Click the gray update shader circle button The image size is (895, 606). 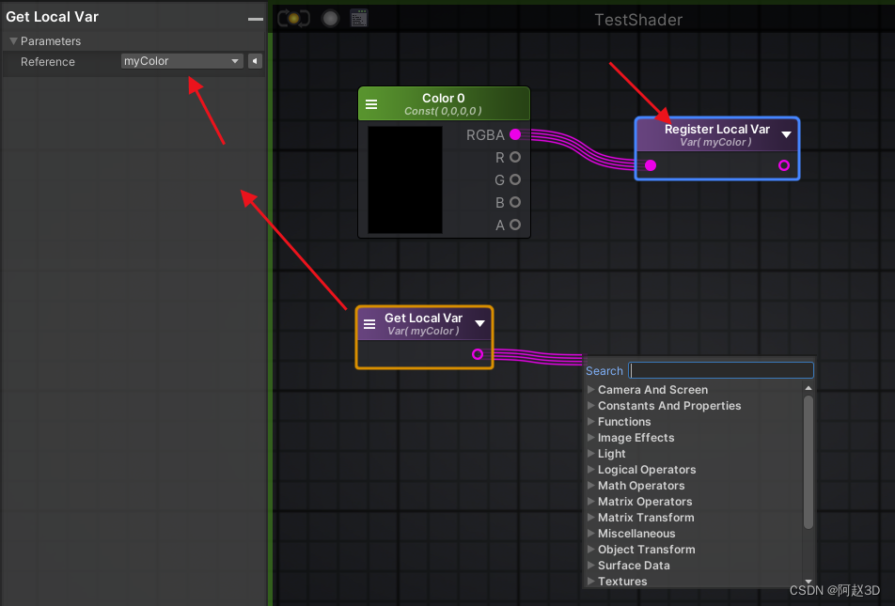click(331, 19)
